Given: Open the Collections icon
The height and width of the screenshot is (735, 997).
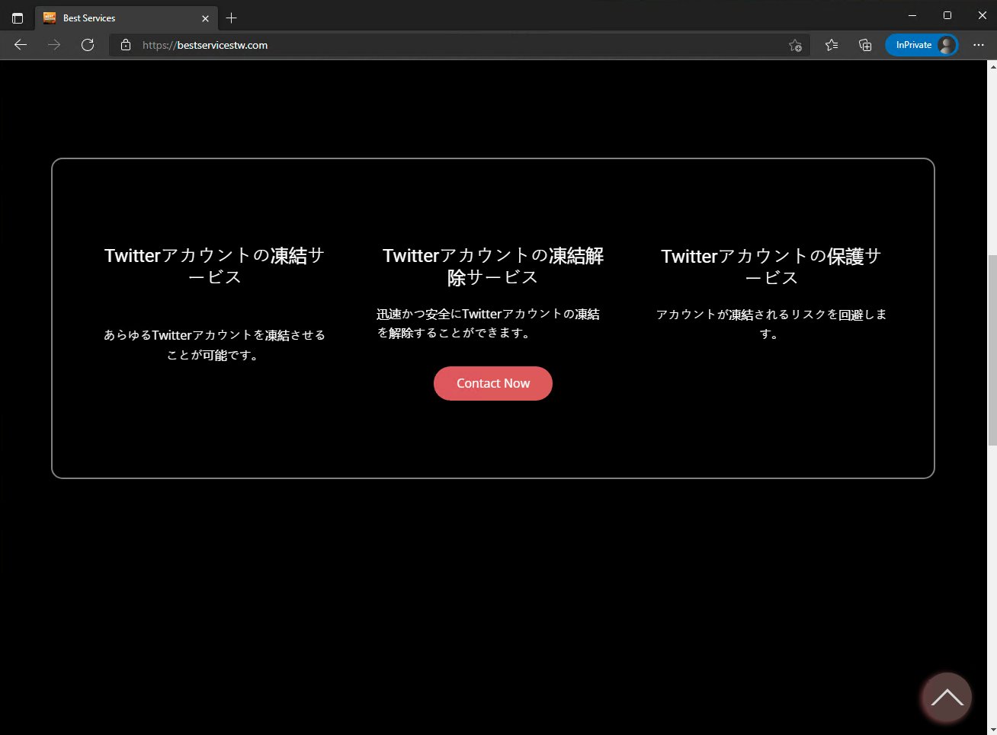Looking at the screenshot, I should click(865, 45).
